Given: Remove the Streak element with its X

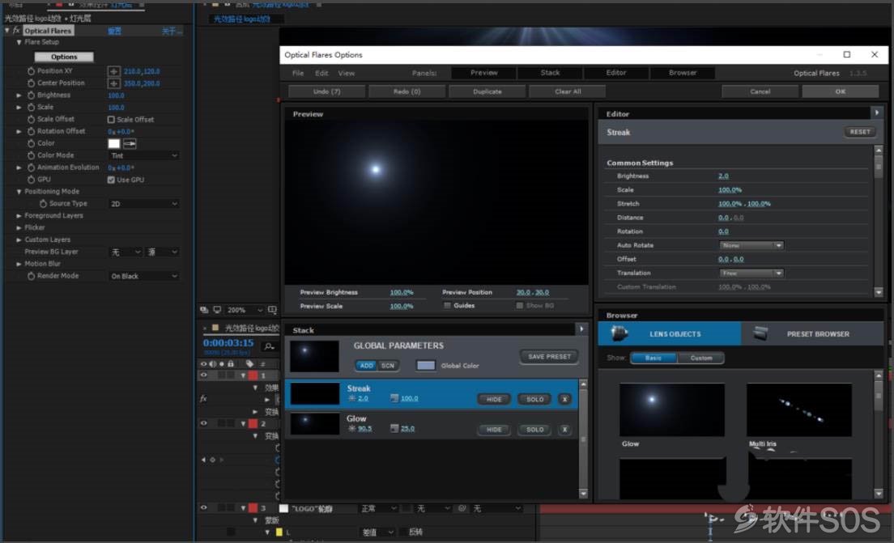Looking at the screenshot, I should click(x=564, y=400).
